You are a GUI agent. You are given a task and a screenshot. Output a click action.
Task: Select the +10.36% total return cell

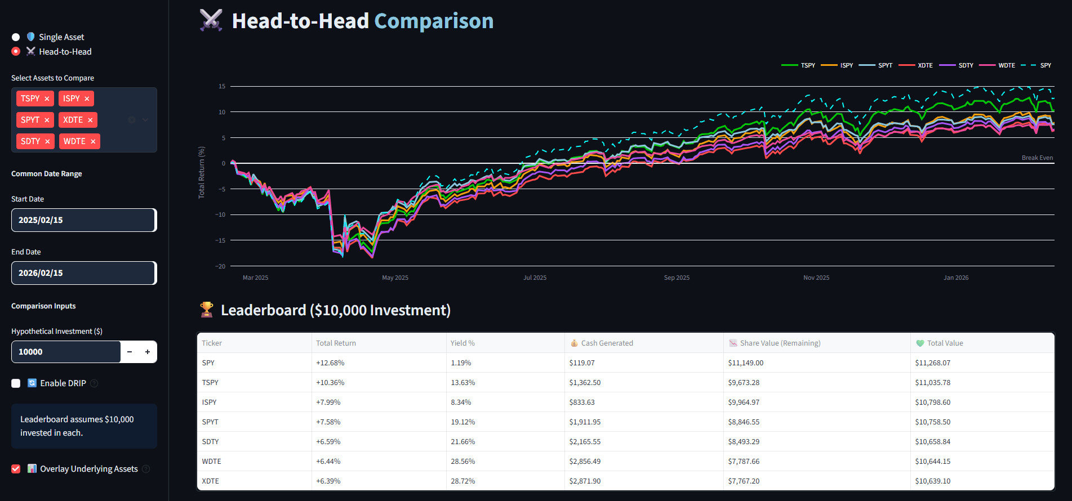pyautogui.click(x=379, y=382)
